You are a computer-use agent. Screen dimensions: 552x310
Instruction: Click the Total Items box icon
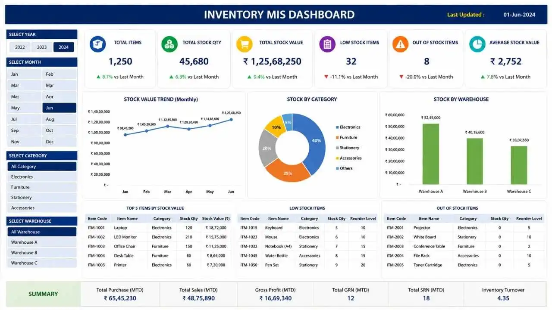click(x=97, y=44)
